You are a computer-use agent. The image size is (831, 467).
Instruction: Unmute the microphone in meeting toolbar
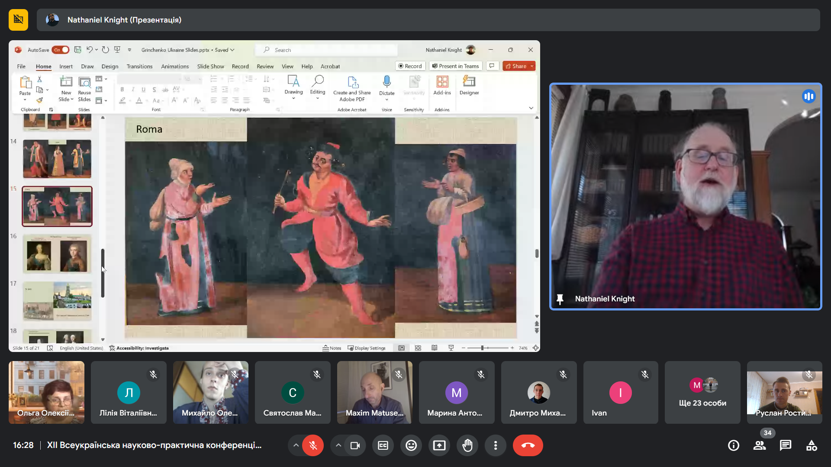click(x=313, y=445)
